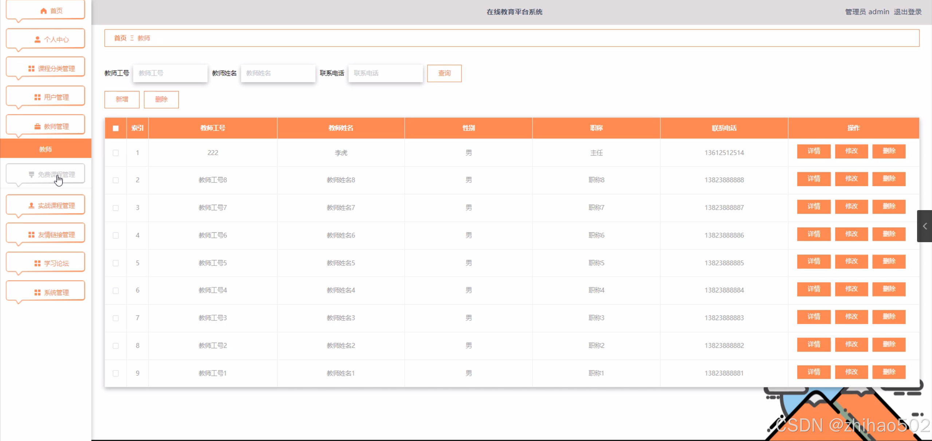Click grid icon beside 学习论坛
This screenshot has height=441, width=932.
pos(37,263)
